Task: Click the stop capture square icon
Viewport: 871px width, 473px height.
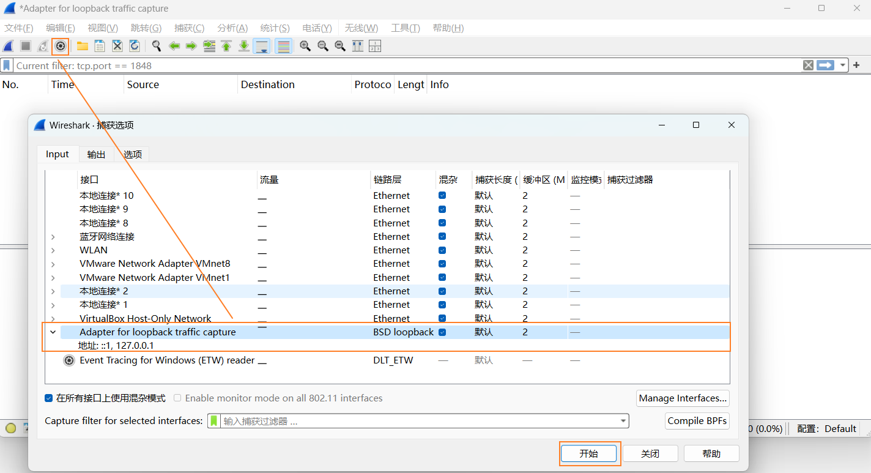Action: click(26, 46)
